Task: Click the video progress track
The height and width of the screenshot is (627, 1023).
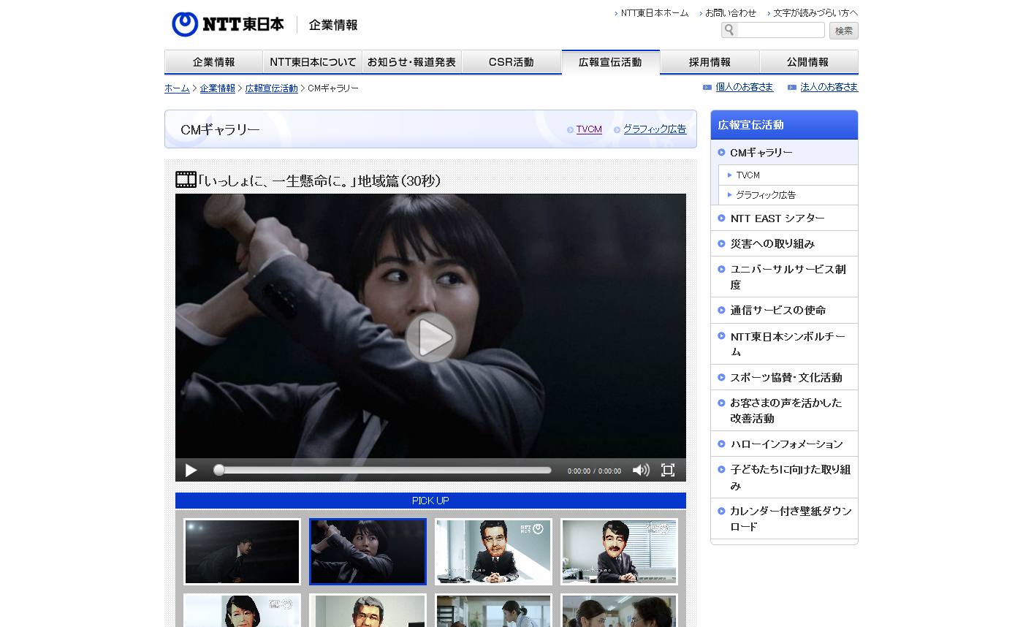Action: click(x=382, y=470)
